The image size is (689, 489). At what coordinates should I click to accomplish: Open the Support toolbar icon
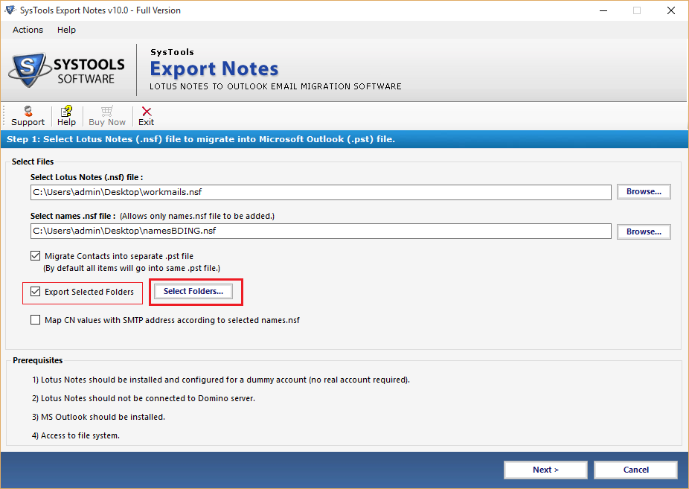pyautogui.click(x=28, y=116)
